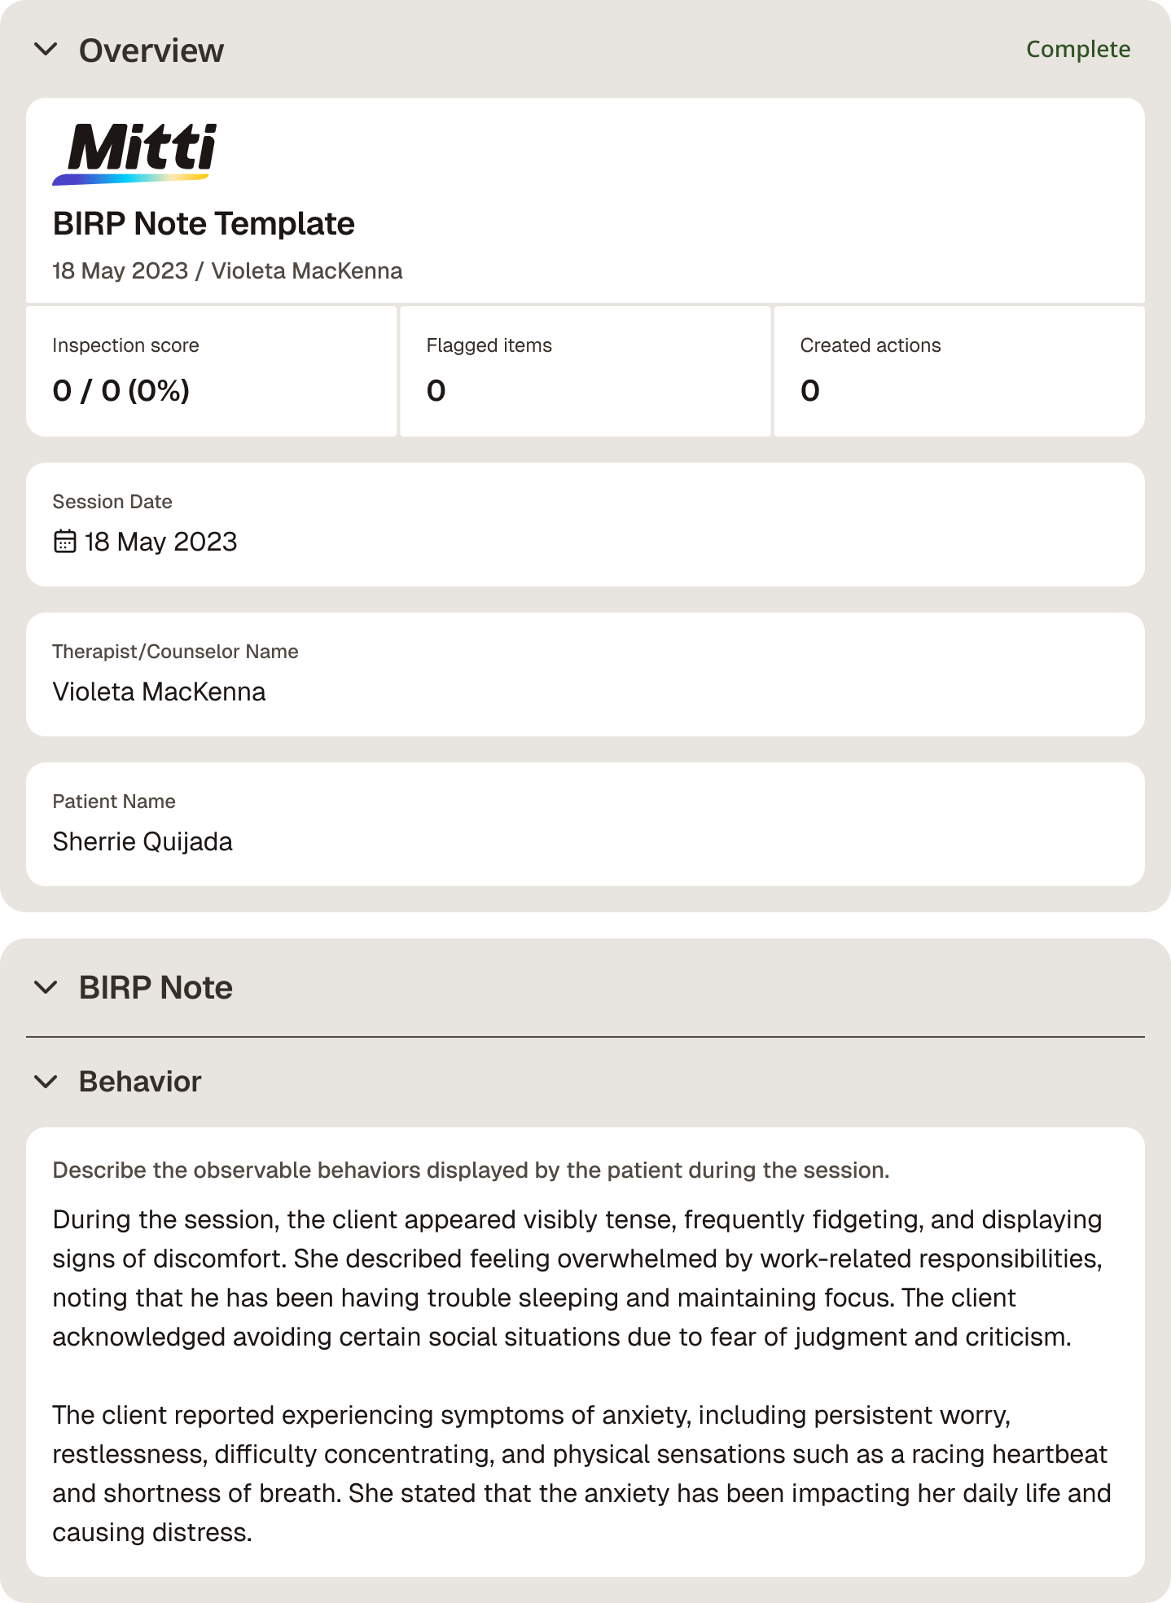Click the behavior description prompt text
The width and height of the screenshot is (1171, 1603).
click(x=471, y=1170)
